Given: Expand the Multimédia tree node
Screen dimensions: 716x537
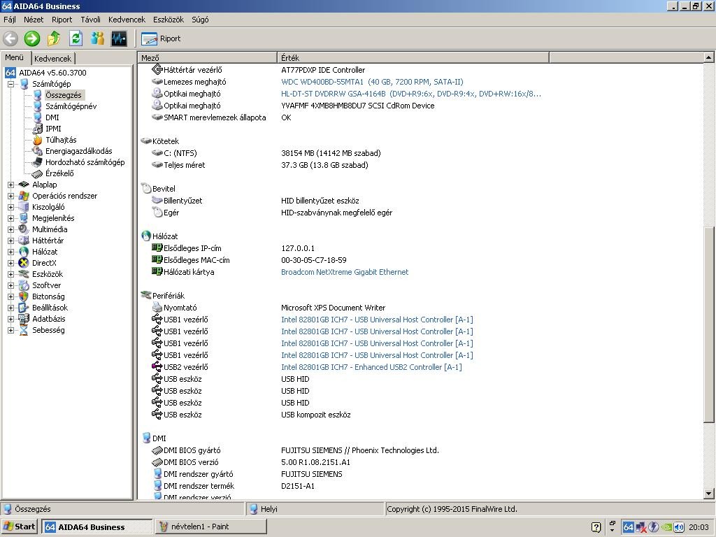Looking at the screenshot, I should tap(10, 229).
